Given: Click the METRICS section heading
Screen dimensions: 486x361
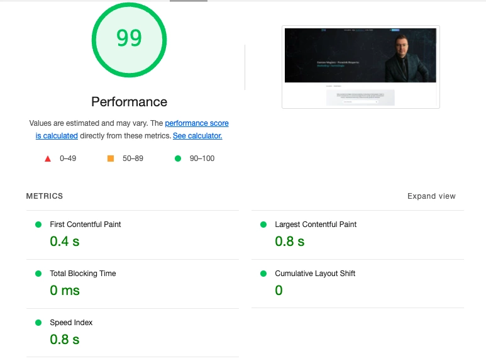Looking at the screenshot, I should pyautogui.click(x=45, y=196).
